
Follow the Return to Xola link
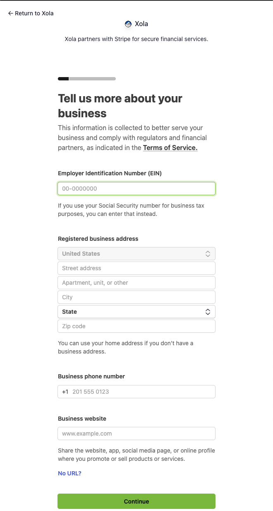[x=31, y=13]
